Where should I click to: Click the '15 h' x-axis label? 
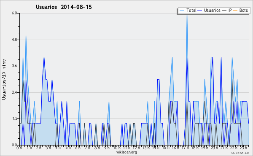coord(166,148)
